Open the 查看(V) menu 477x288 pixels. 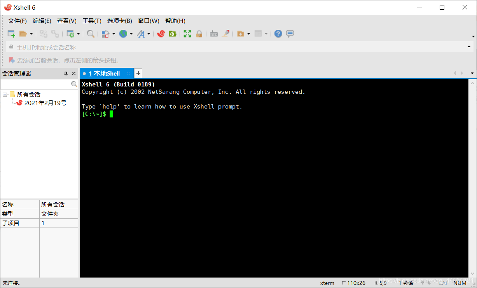coord(67,21)
